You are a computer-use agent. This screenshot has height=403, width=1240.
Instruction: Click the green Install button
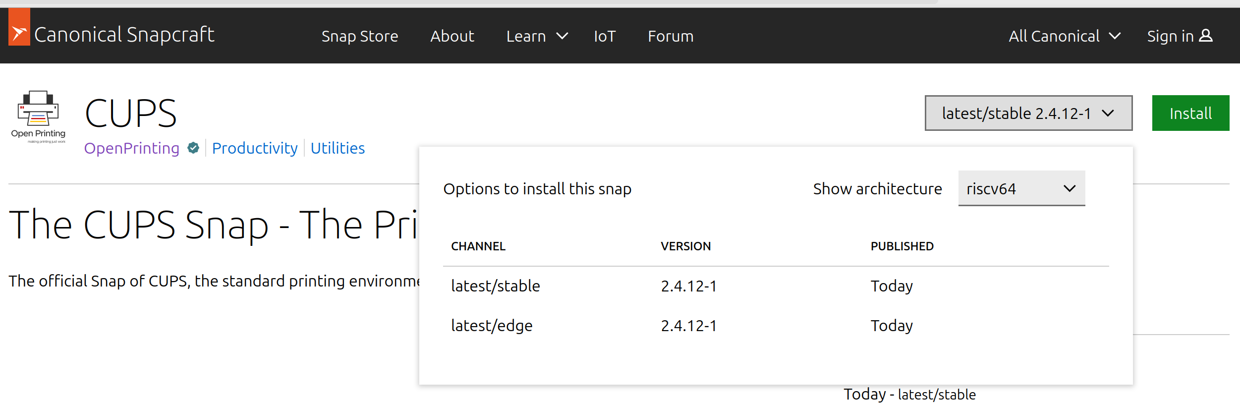(x=1190, y=113)
